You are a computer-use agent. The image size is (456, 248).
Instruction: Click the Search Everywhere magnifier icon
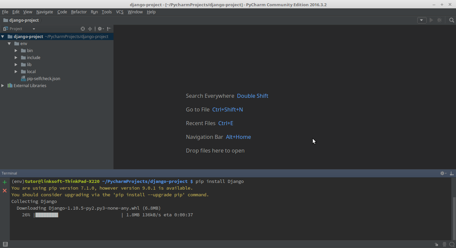pos(451,20)
